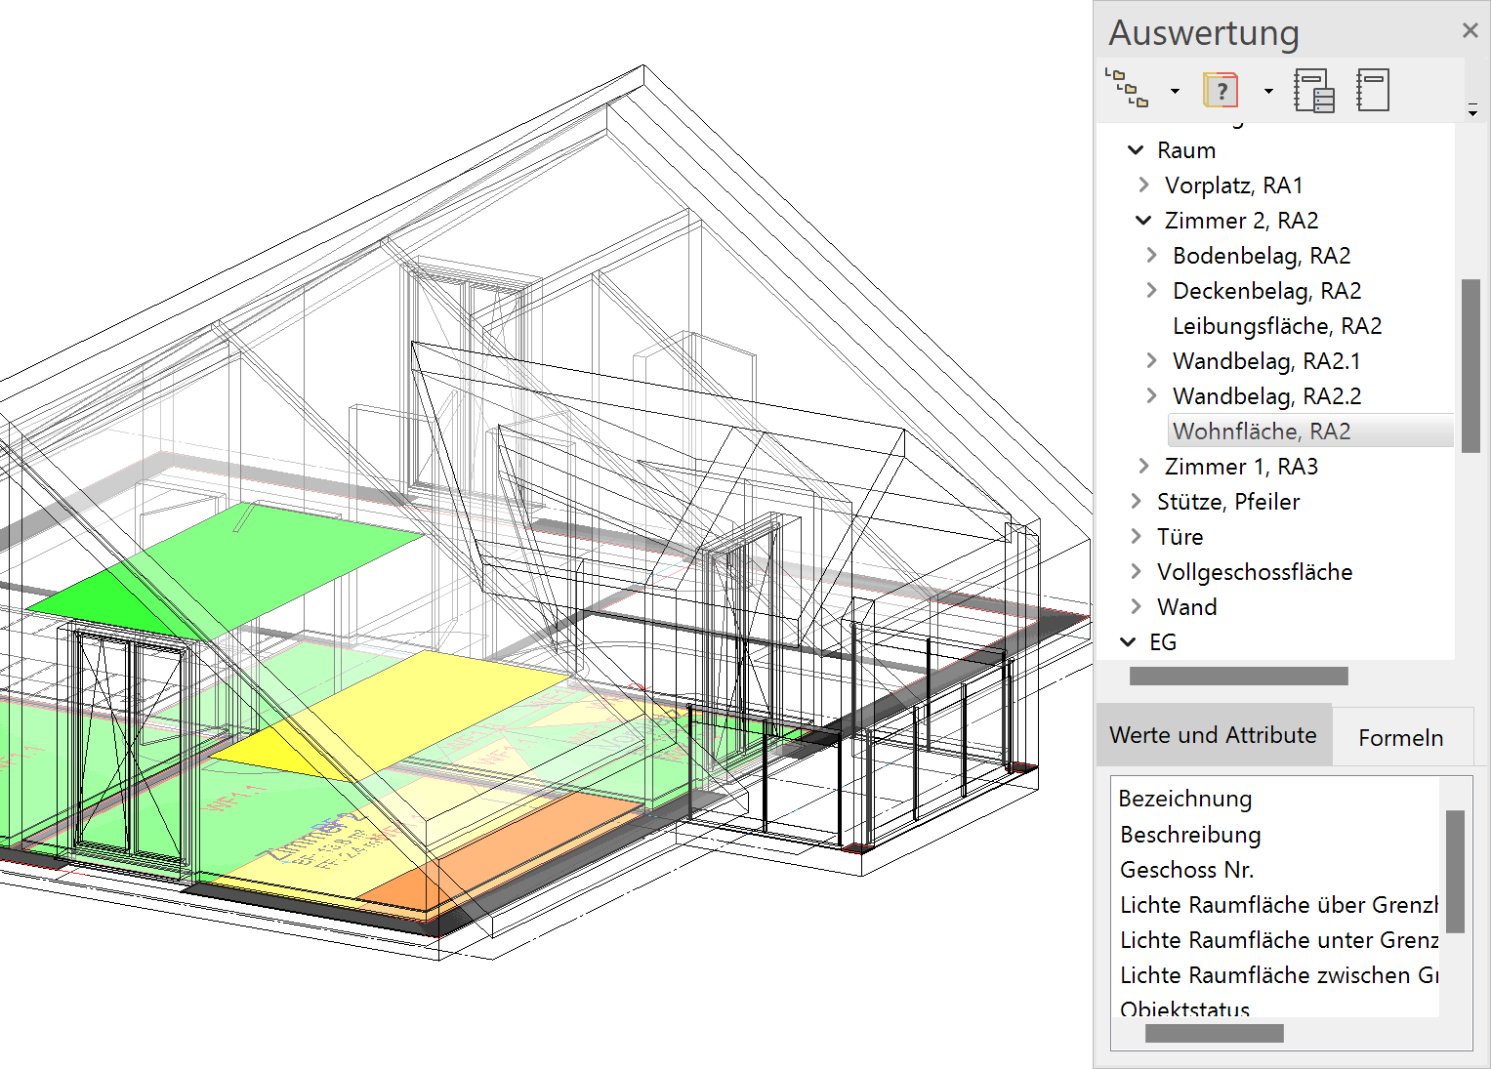Click the Bezeichnung attribute row
The image size is (1491, 1069).
pyautogui.click(x=1185, y=799)
